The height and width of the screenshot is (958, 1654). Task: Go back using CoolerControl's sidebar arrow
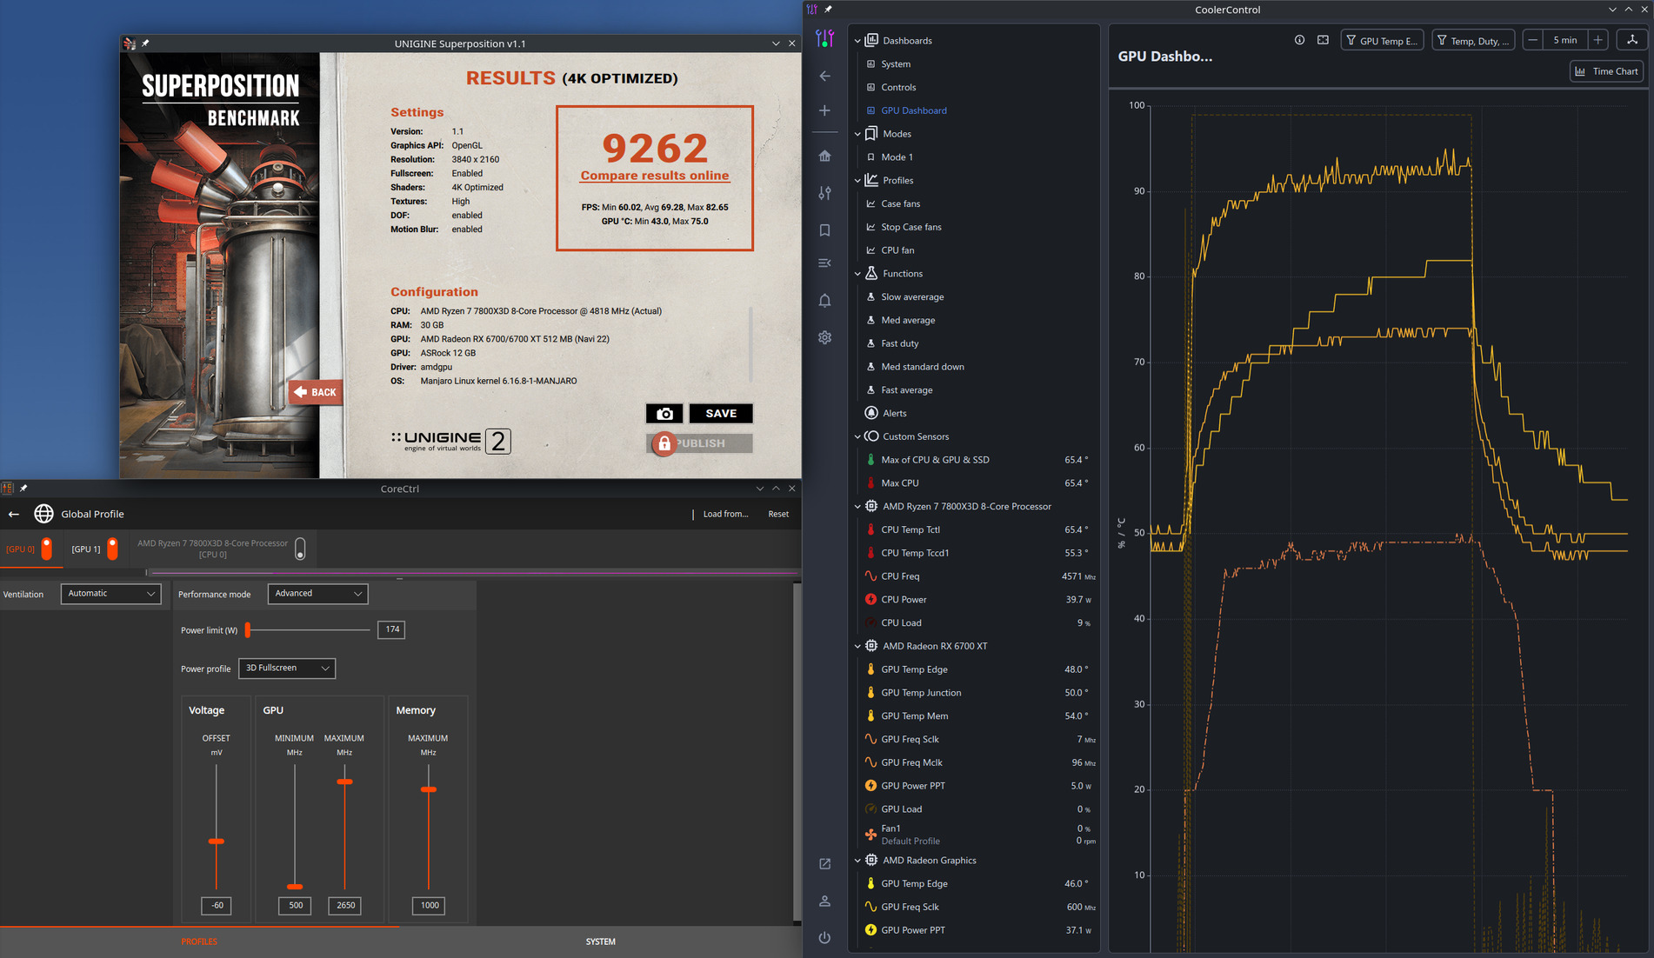pos(824,76)
